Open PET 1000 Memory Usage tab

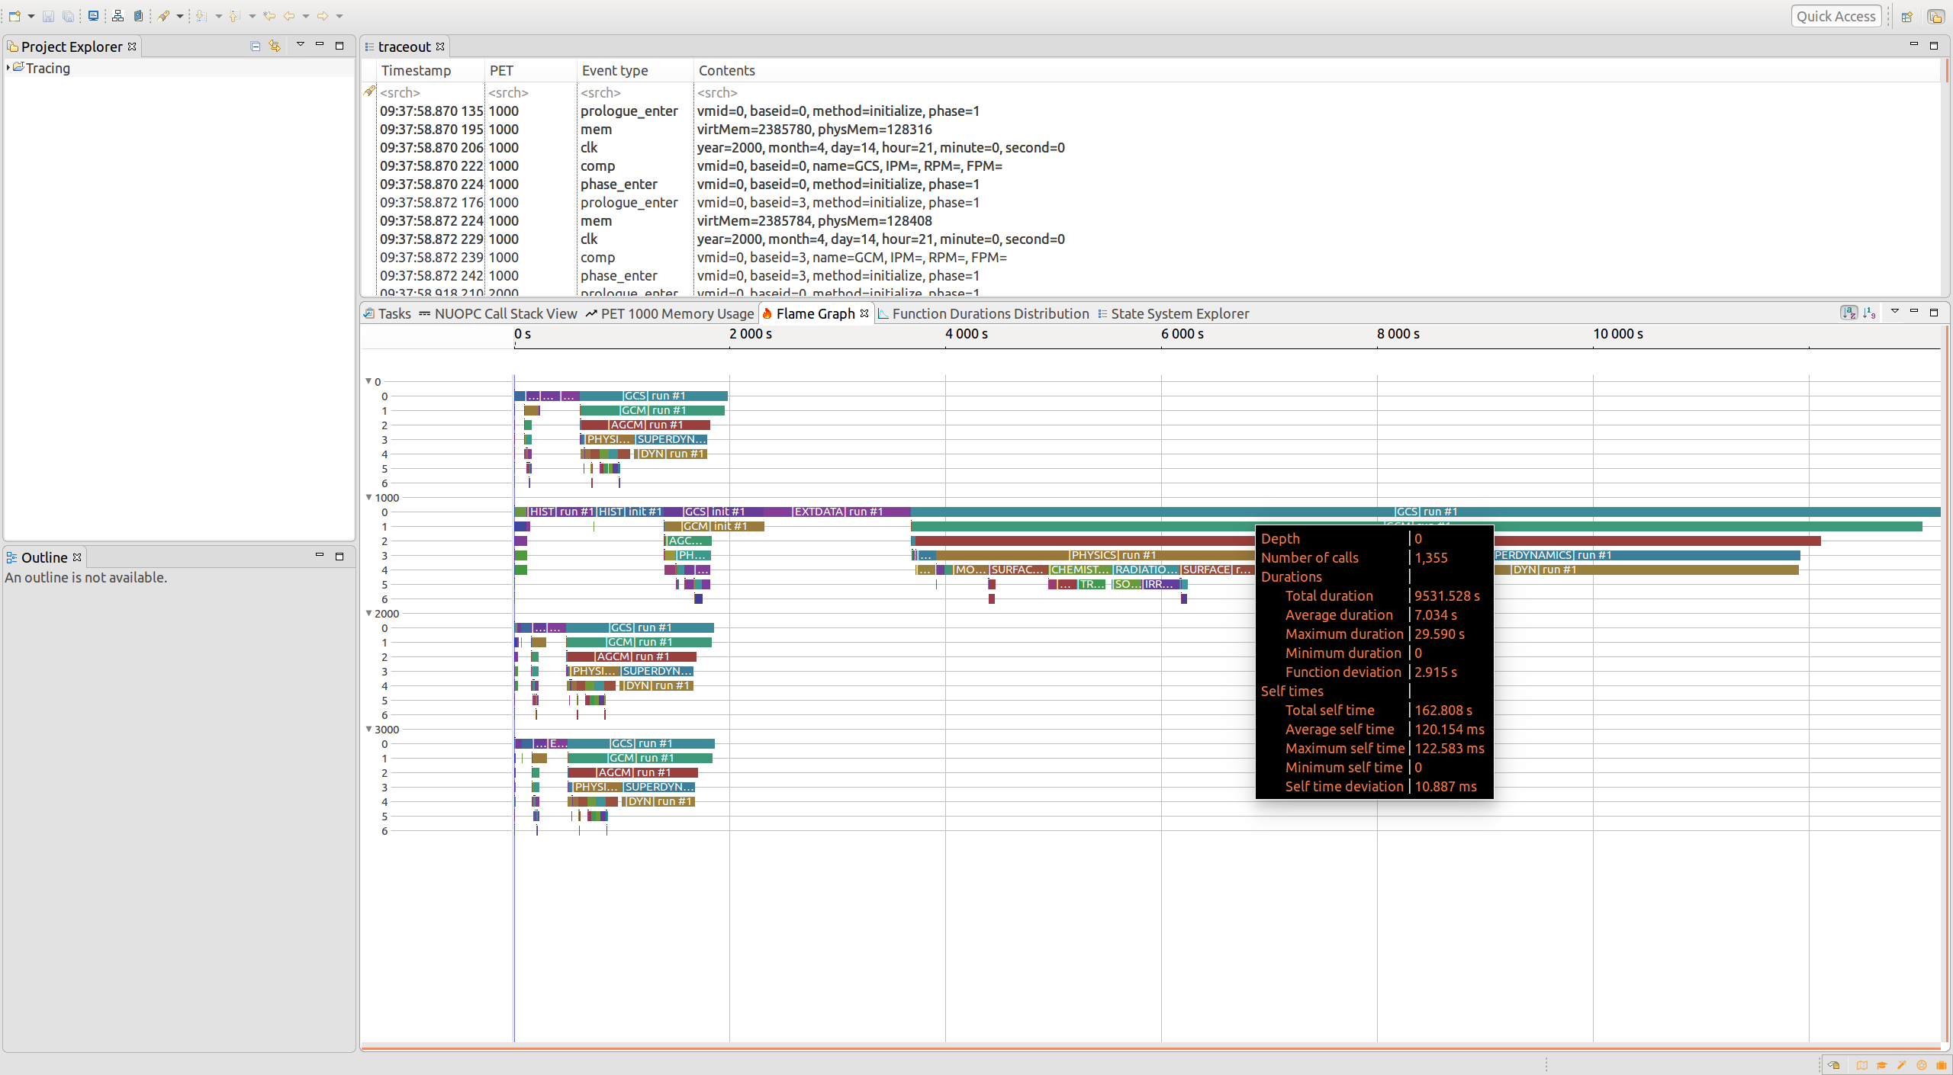point(670,313)
